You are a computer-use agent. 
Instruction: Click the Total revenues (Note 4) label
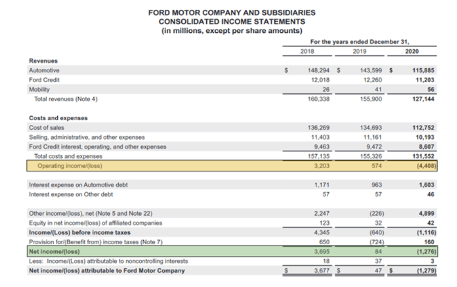click(66, 99)
